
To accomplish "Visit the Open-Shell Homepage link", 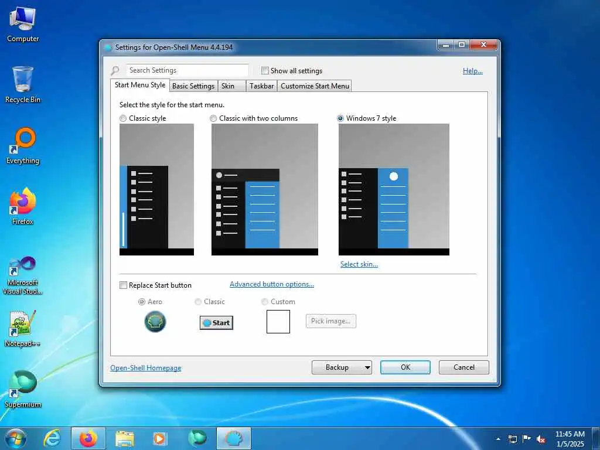I will point(146,368).
